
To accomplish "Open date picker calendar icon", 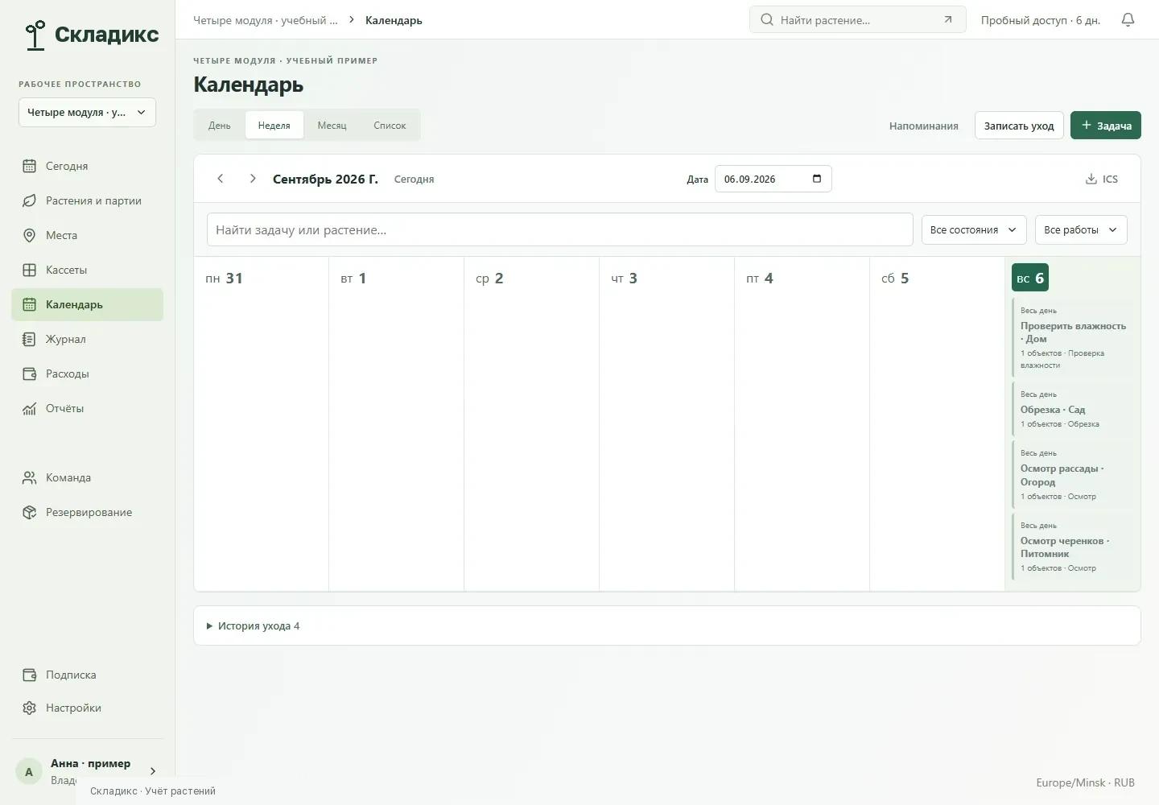I will [x=817, y=179].
